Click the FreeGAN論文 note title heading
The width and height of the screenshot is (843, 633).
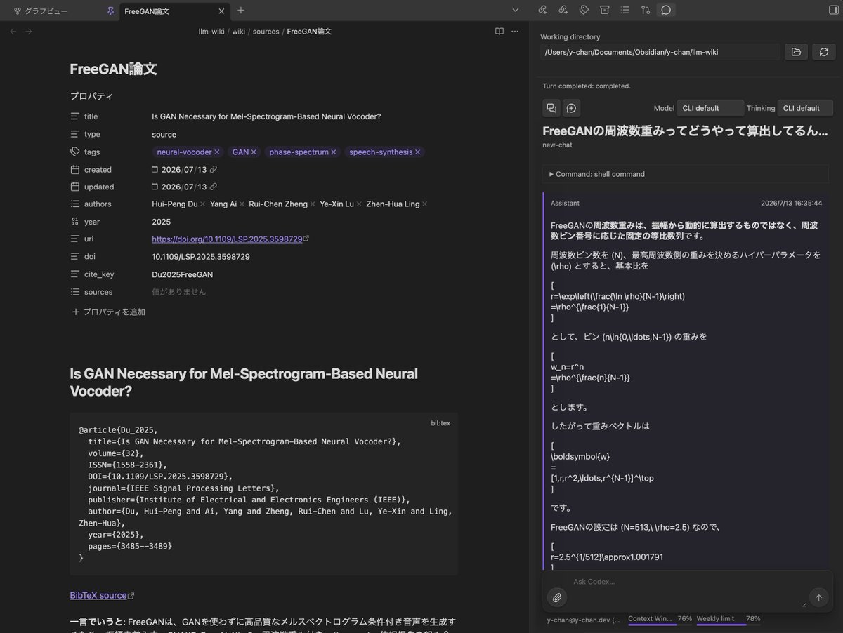coord(113,69)
